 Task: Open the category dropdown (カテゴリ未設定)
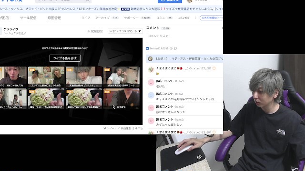point(125,31)
